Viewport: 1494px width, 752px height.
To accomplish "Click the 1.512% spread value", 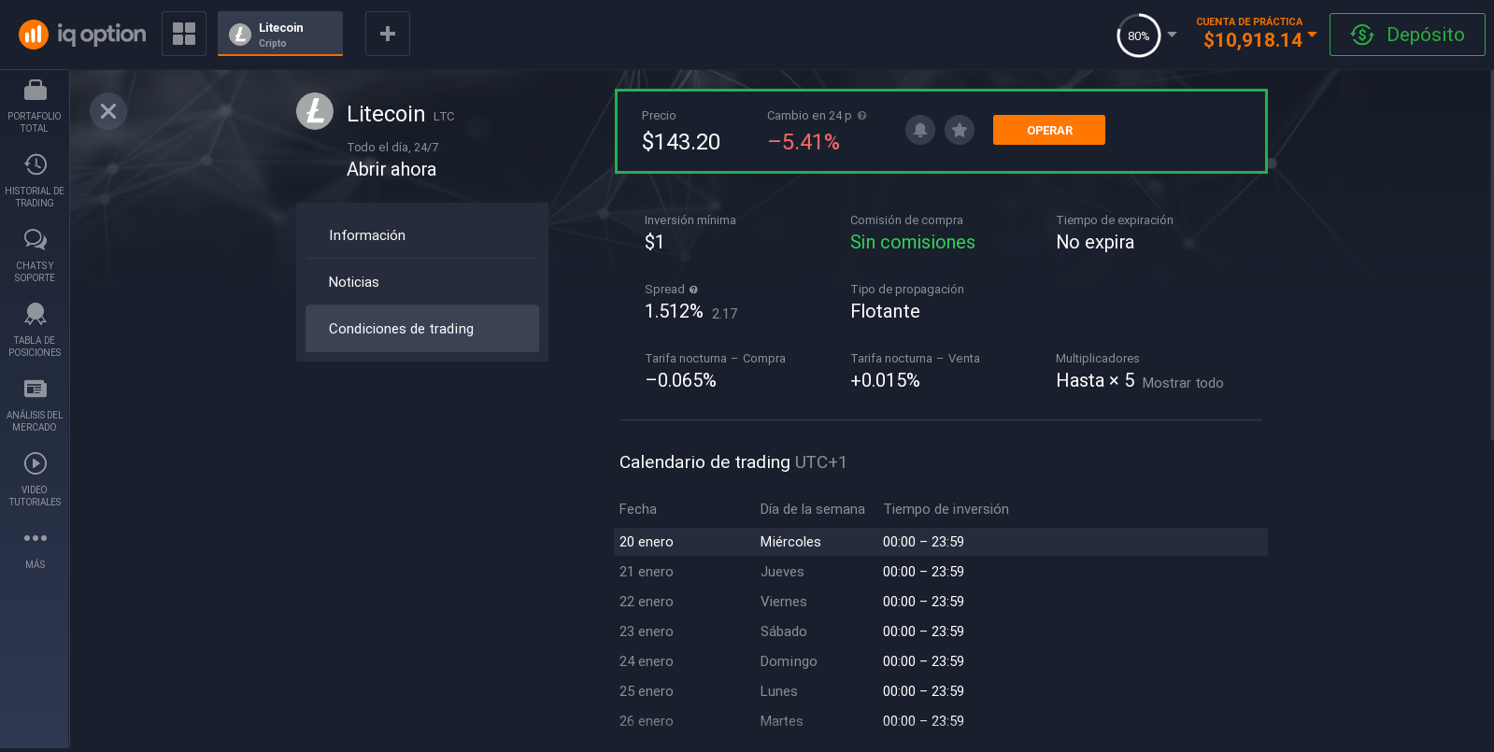I will [674, 311].
